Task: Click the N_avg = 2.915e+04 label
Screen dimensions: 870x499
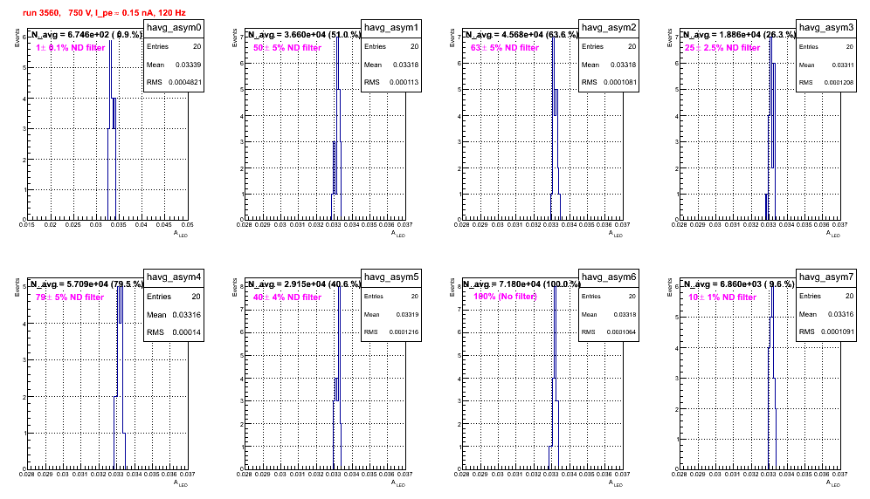Action: point(304,284)
